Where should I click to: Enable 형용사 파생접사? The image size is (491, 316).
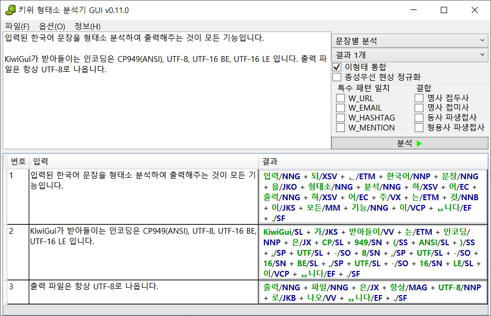coord(418,127)
